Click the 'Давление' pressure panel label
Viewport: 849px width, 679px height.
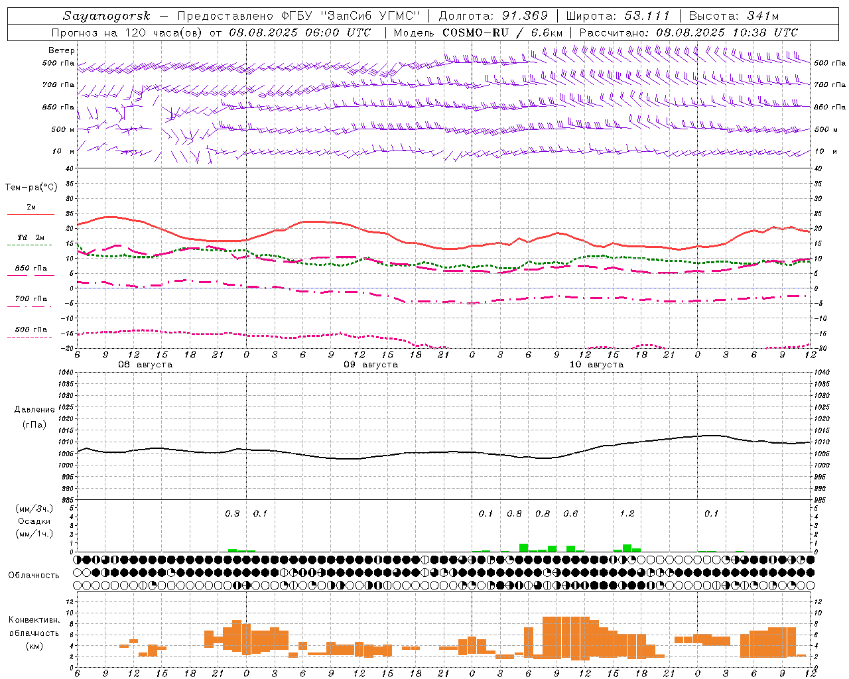(34, 410)
